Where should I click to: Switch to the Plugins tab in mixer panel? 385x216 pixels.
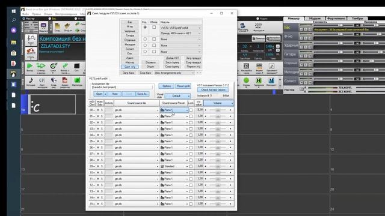point(315,19)
